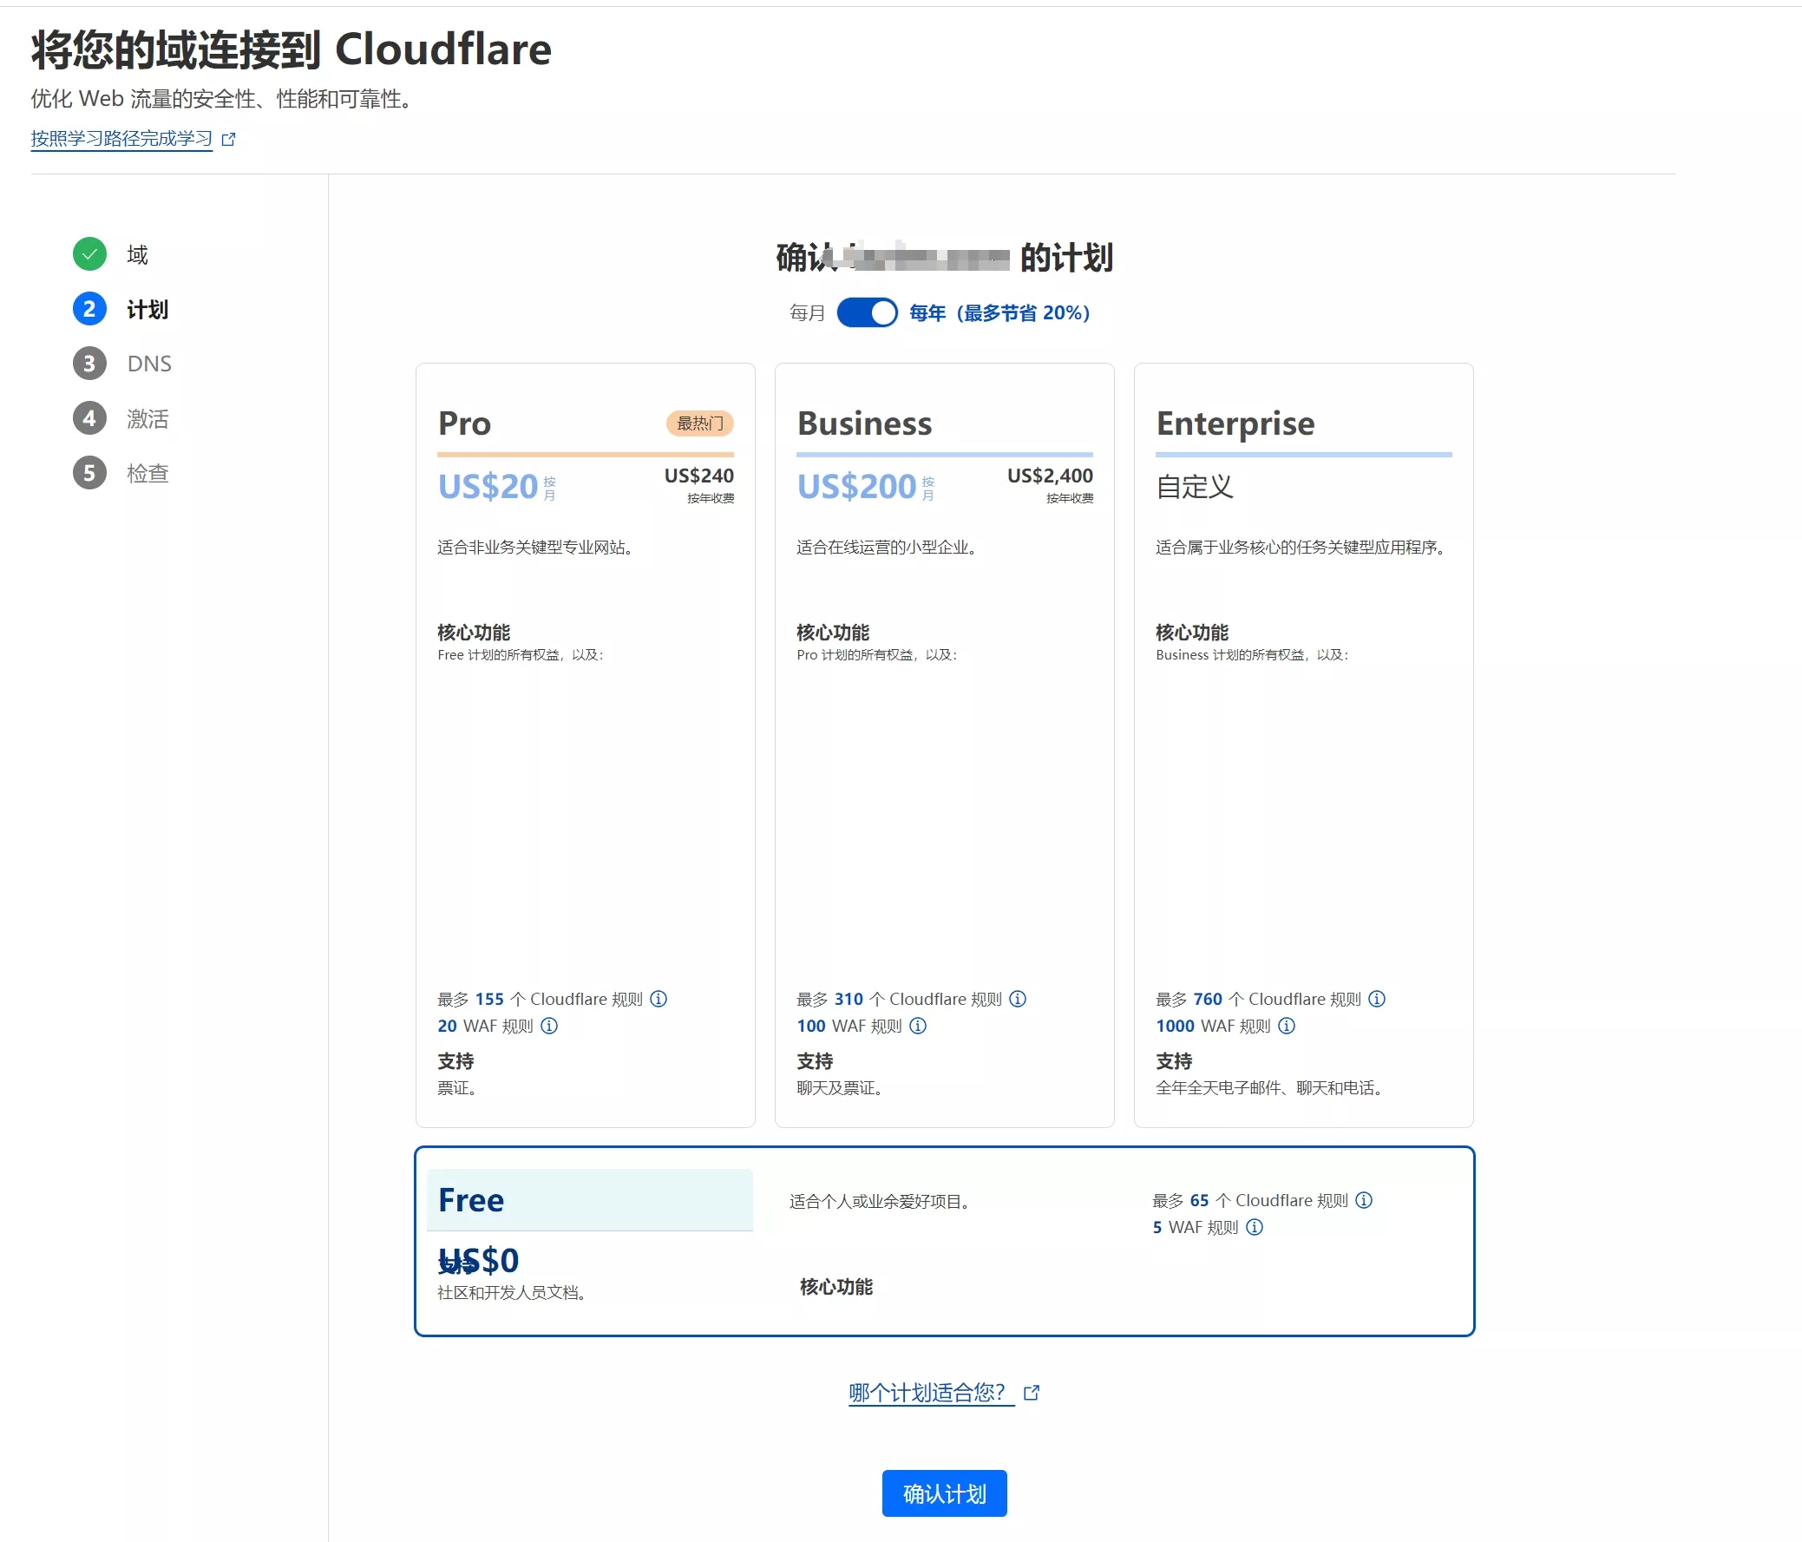Open the info tooltip for Pro's 155 Cloudflare rules
This screenshot has width=1802, height=1542.
(659, 1000)
